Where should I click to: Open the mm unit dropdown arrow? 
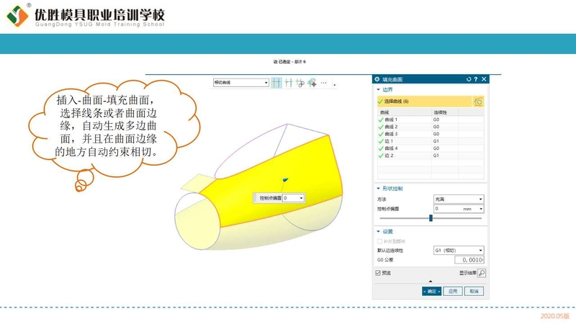[x=481, y=209]
